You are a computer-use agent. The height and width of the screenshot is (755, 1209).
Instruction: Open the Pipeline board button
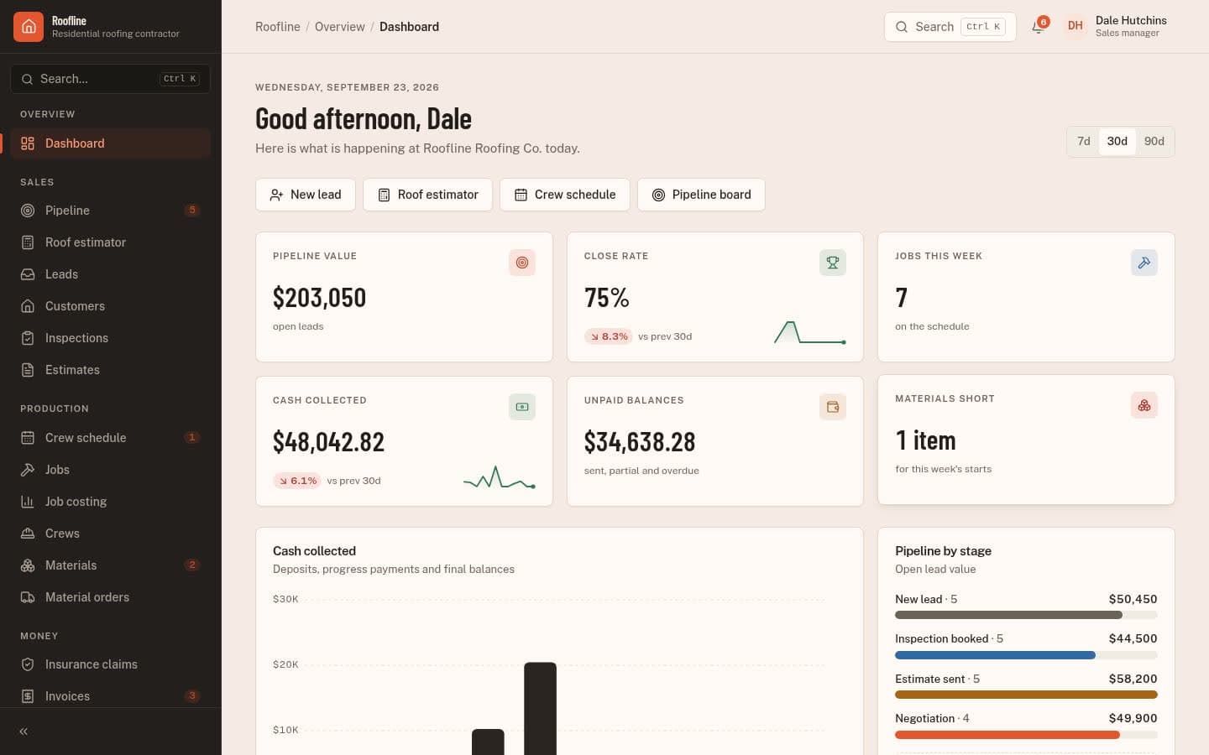pos(701,195)
